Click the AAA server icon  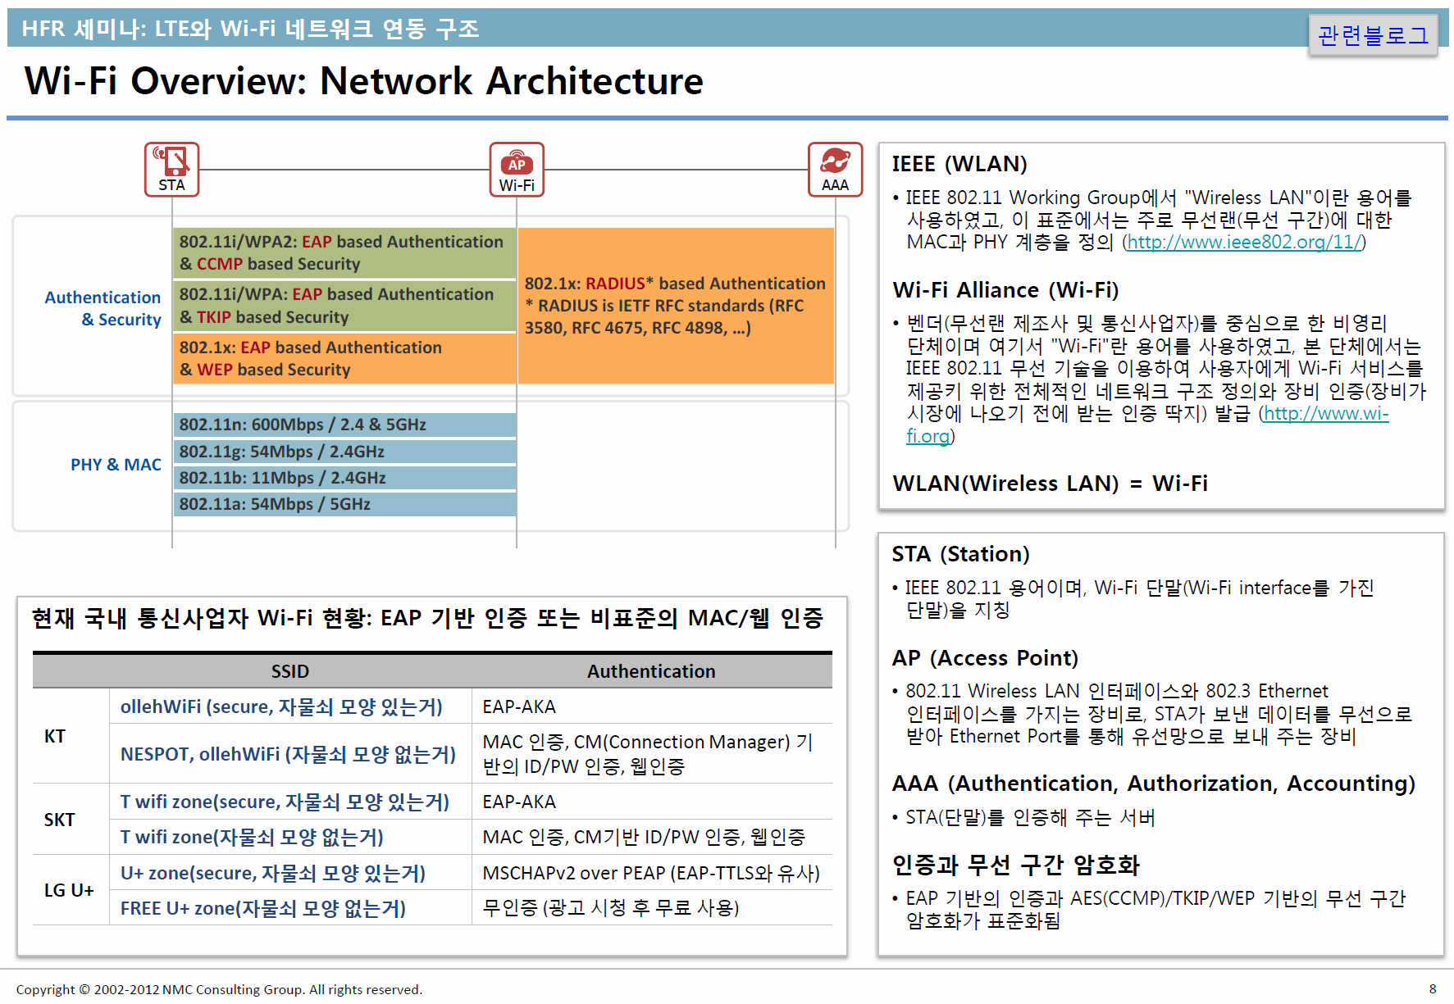tap(835, 170)
